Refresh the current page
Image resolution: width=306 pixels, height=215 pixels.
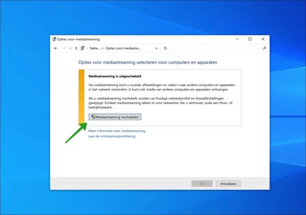coord(165,48)
